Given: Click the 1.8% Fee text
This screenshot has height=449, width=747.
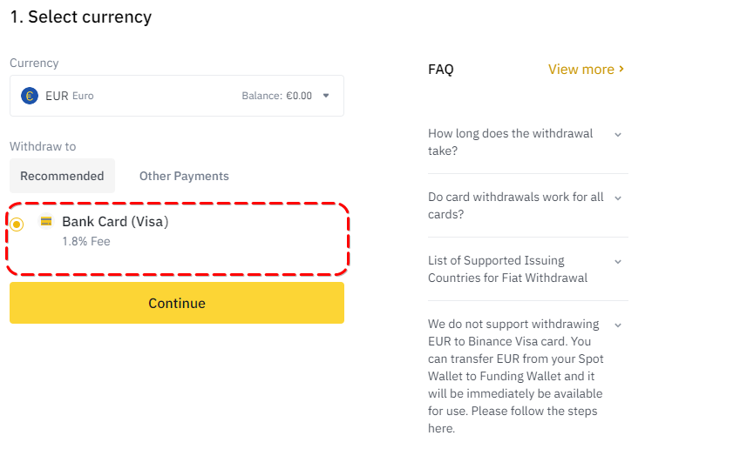Looking at the screenshot, I should (86, 241).
